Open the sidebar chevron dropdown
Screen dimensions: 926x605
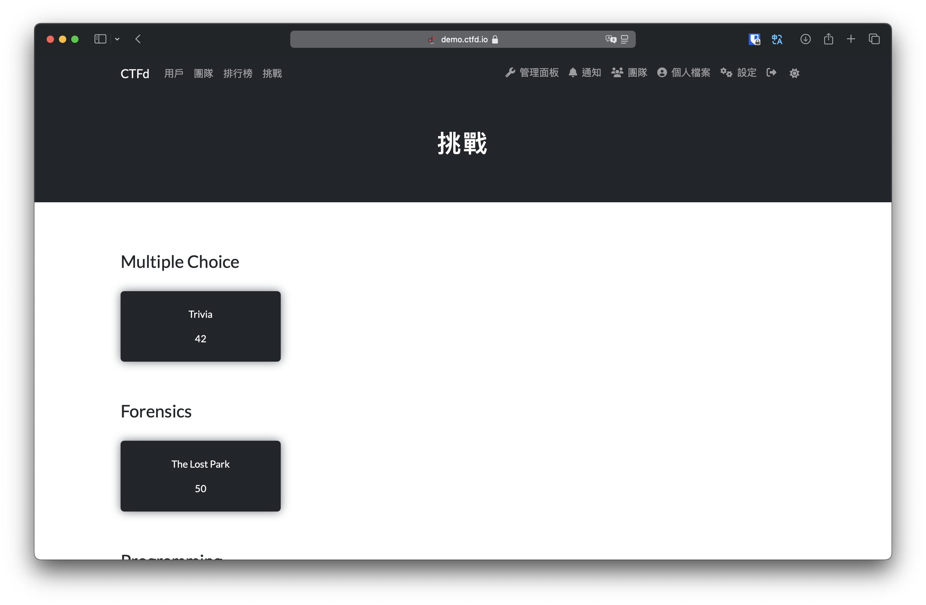(x=118, y=39)
